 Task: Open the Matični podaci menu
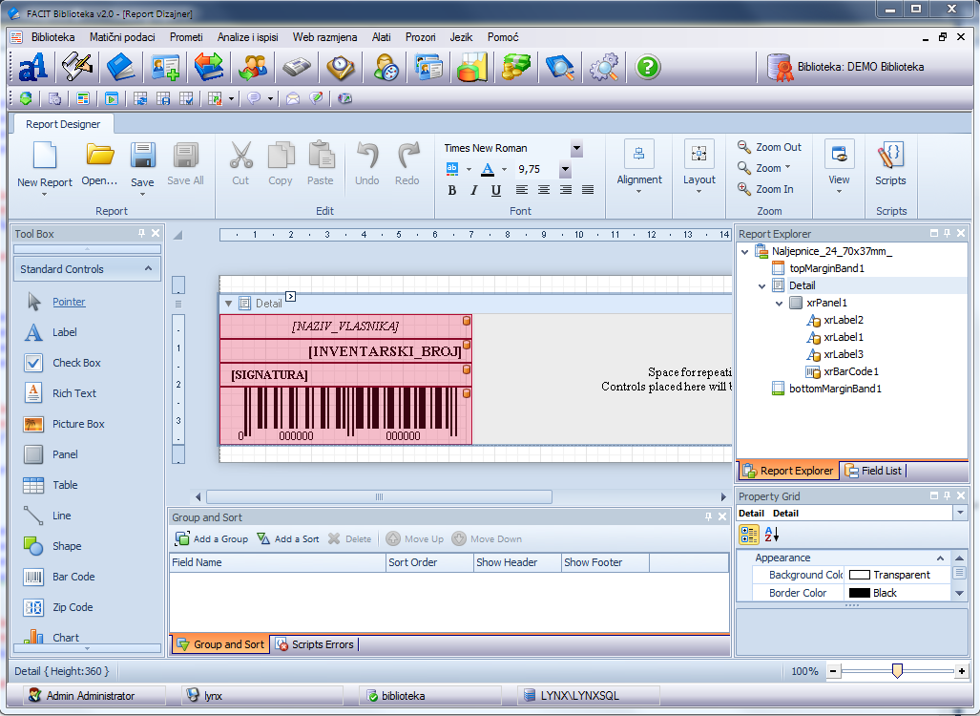(x=122, y=37)
